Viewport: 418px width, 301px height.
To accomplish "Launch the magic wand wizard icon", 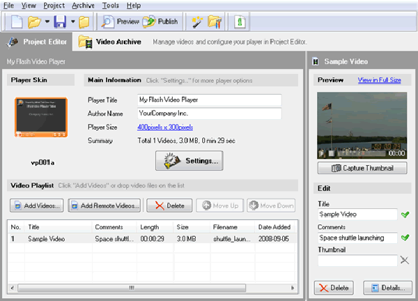I will (197, 22).
